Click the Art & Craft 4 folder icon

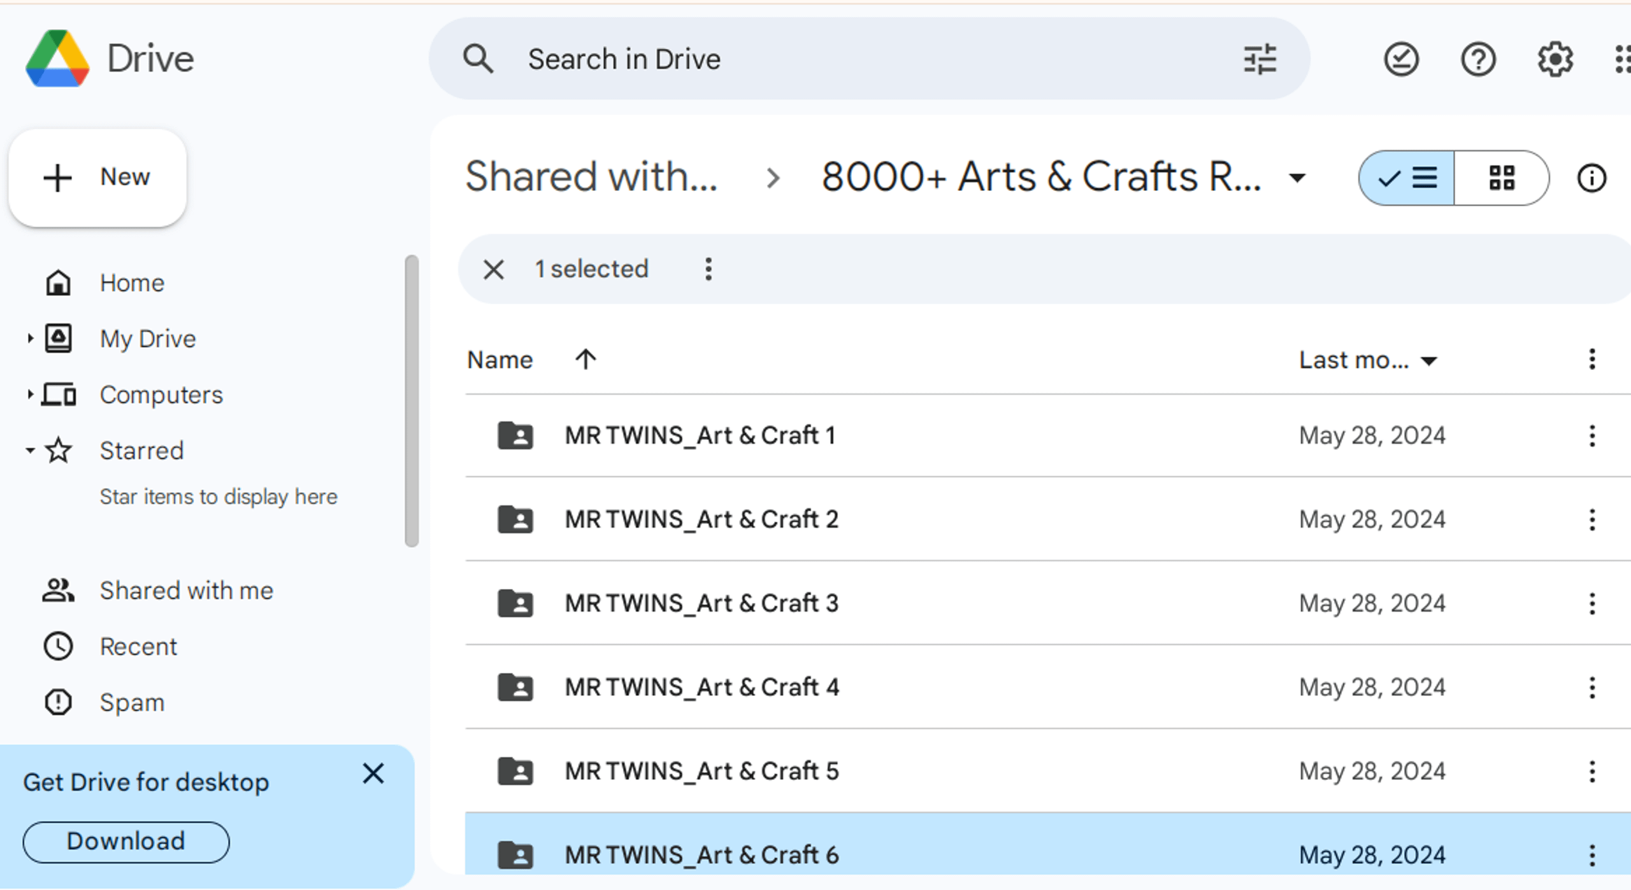point(515,688)
